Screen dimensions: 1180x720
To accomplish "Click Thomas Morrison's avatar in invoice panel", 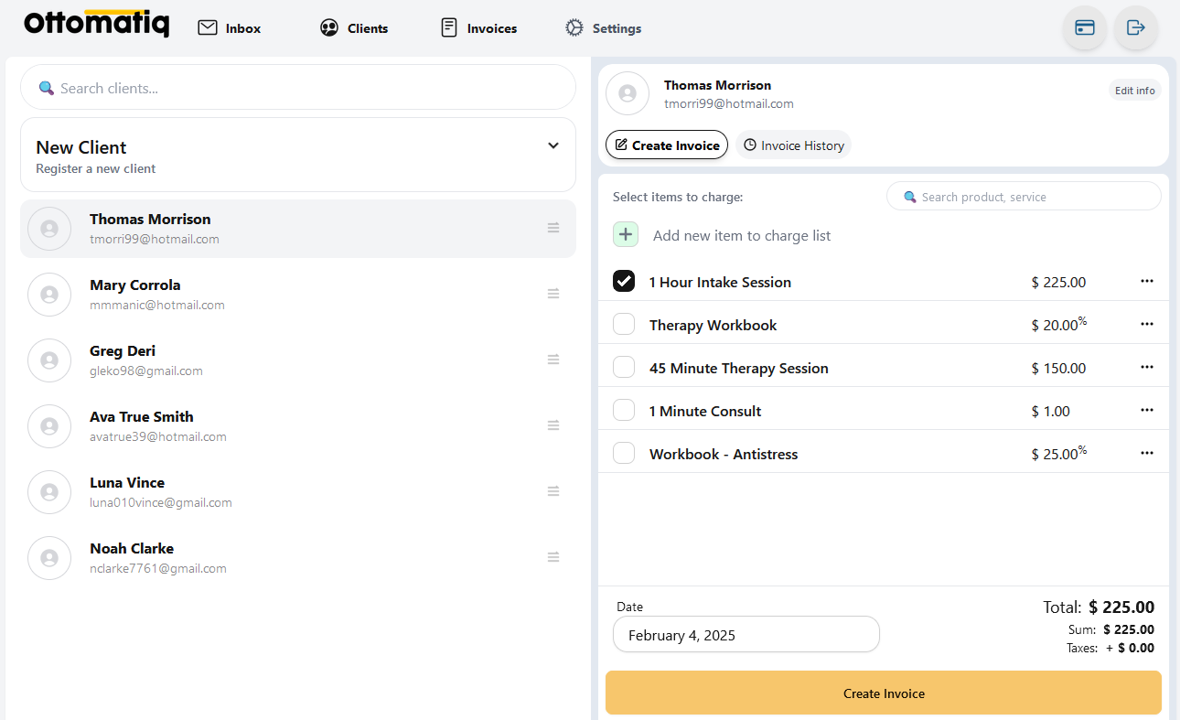I will [628, 93].
